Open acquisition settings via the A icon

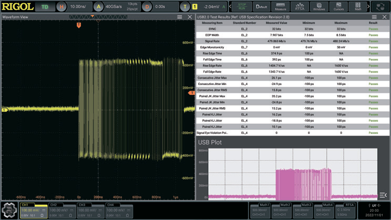(x=98, y=7)
